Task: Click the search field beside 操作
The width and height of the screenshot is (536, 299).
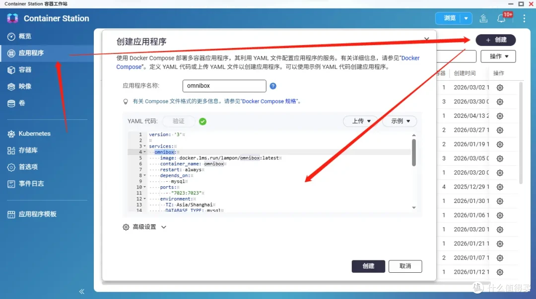Action: [457, 56]
